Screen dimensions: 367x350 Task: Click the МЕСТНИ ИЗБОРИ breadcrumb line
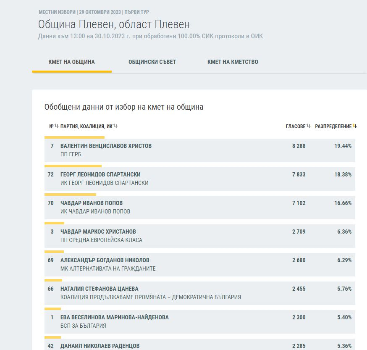[x=94, y=12]
